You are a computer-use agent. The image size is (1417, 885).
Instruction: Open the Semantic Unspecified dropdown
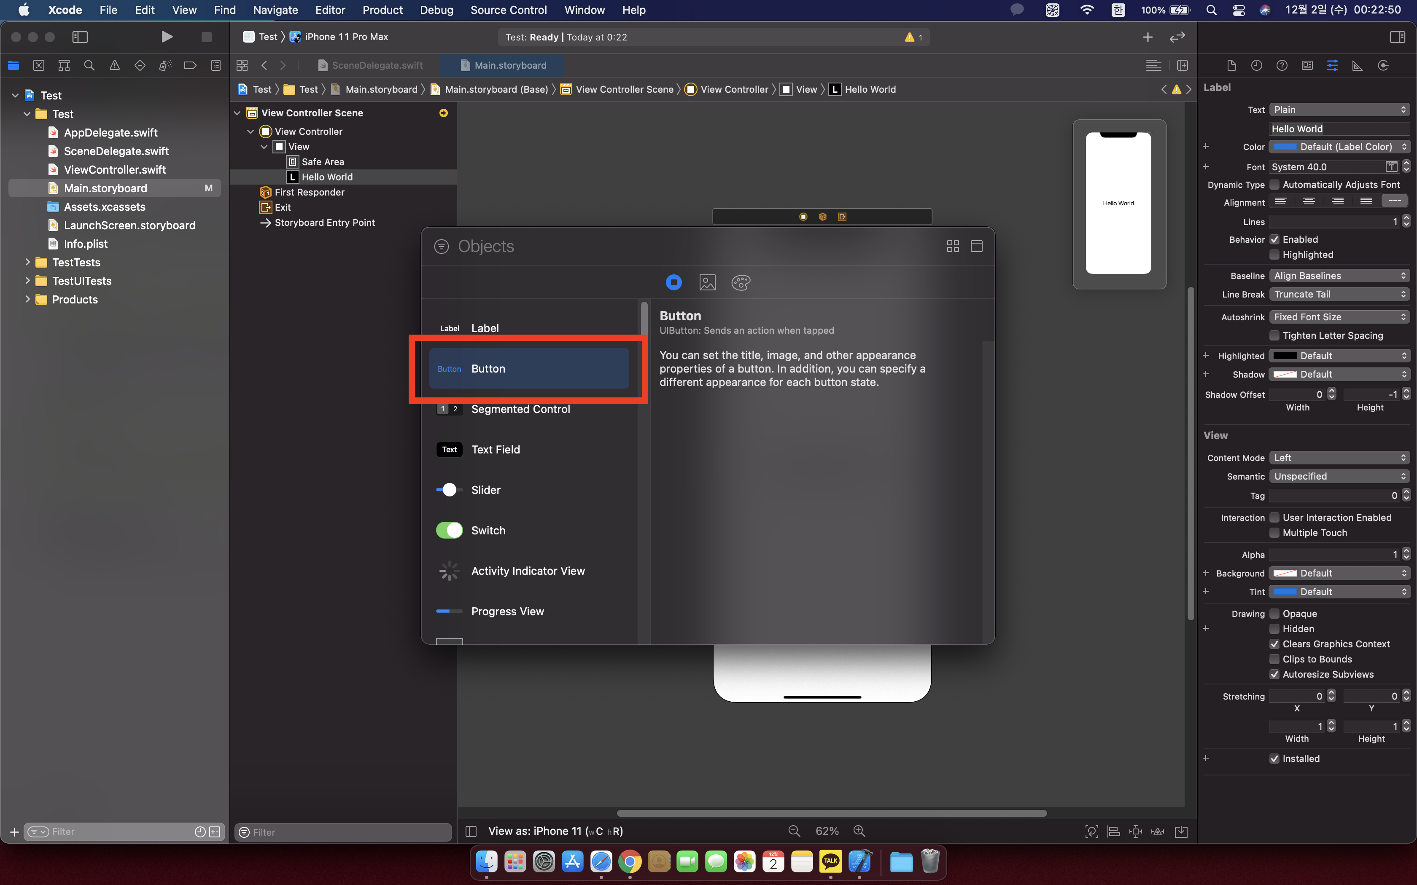1339,477
